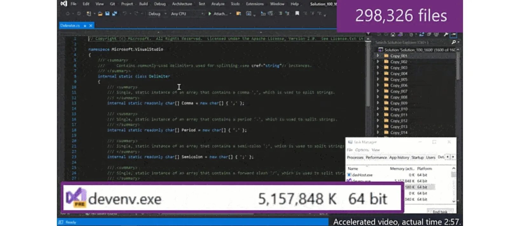Open the File menu in Visual Studio

(x=73, y=4)
